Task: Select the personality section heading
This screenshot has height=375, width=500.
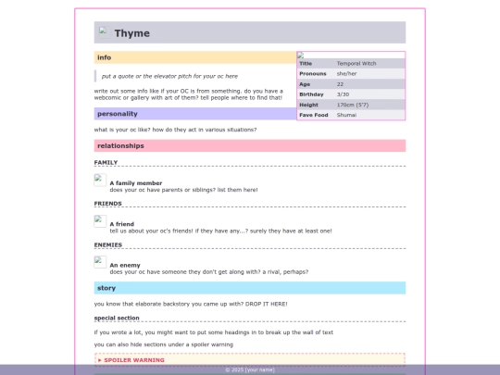Action: coord(195,114)
